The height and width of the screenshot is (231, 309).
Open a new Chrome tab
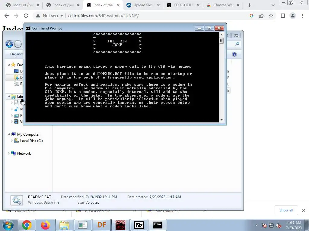(x=250, y=5)
